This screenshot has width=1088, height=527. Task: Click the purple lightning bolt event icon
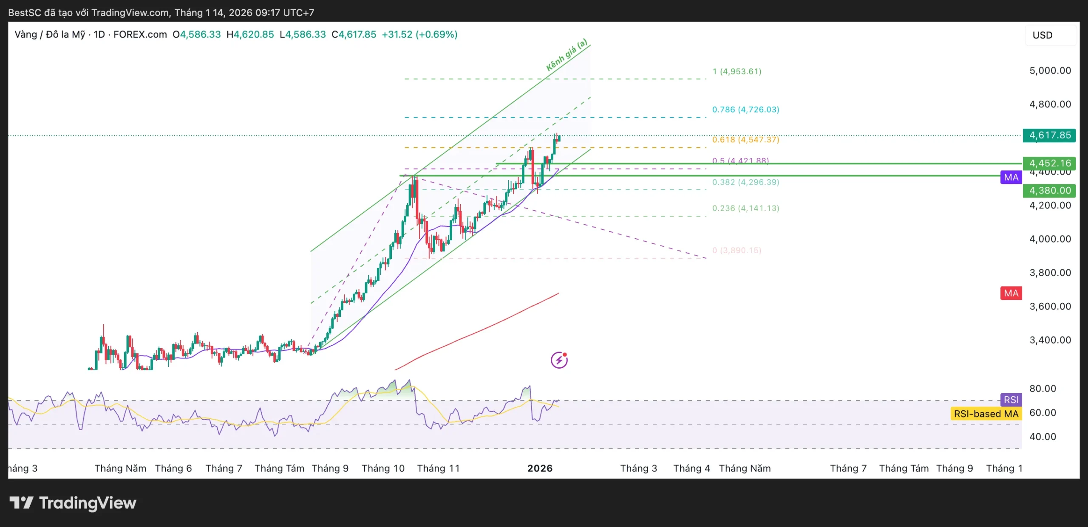559,360
